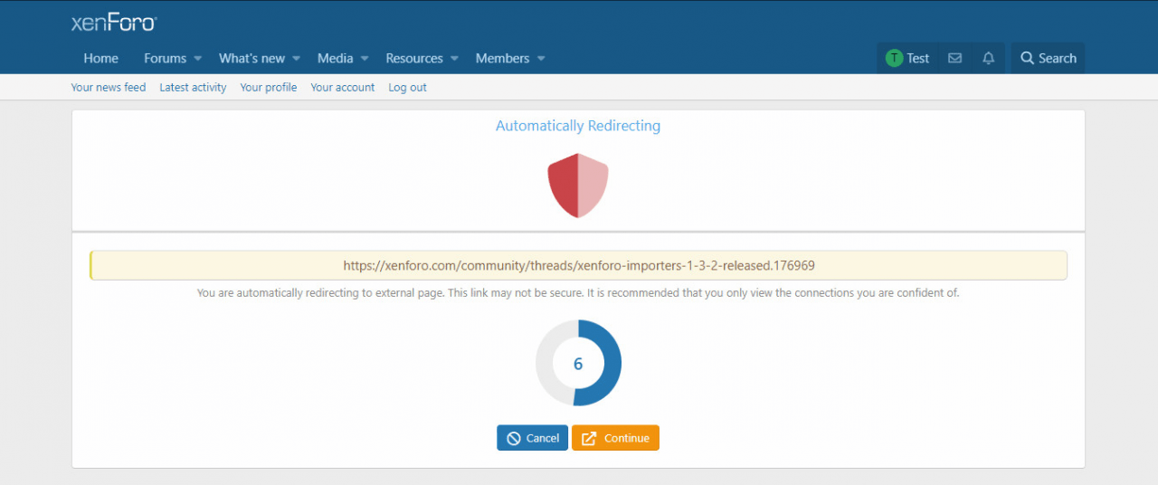Click the green Test user avatar
Image resolution: width=1158 pixels, height=485 pixels.
[894, 58]
